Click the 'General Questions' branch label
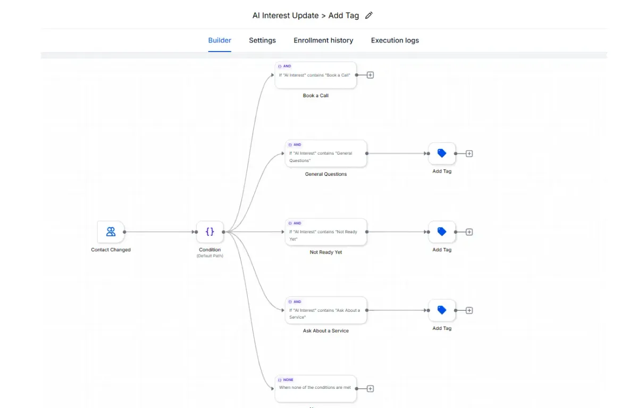Image resolution: width=638 pixels, height=408 pixels. (x=326, y=174)
